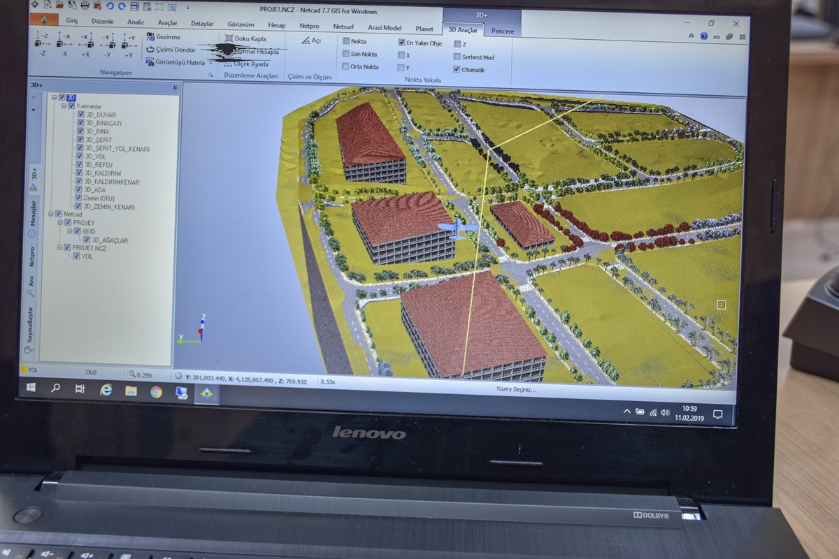The height and width of the screenshot is (559, 839).
Task: Open Windows taskbar search
Action: pyautogui.click(x=55, y=388)
